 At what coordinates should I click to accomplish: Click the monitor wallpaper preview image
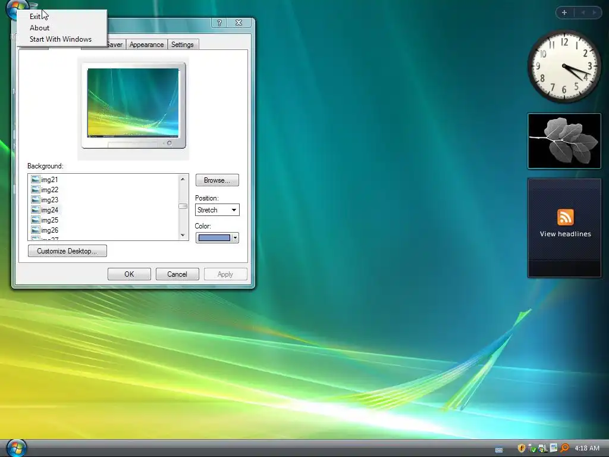(133, 102)
